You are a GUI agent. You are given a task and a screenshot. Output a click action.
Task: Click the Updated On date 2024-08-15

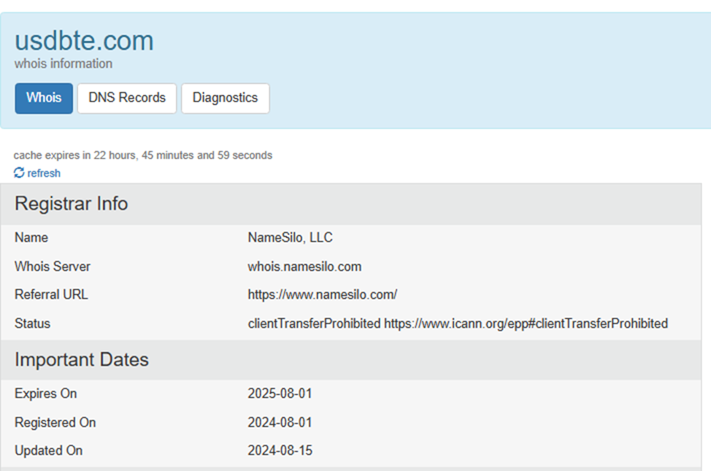coord(280,451)
